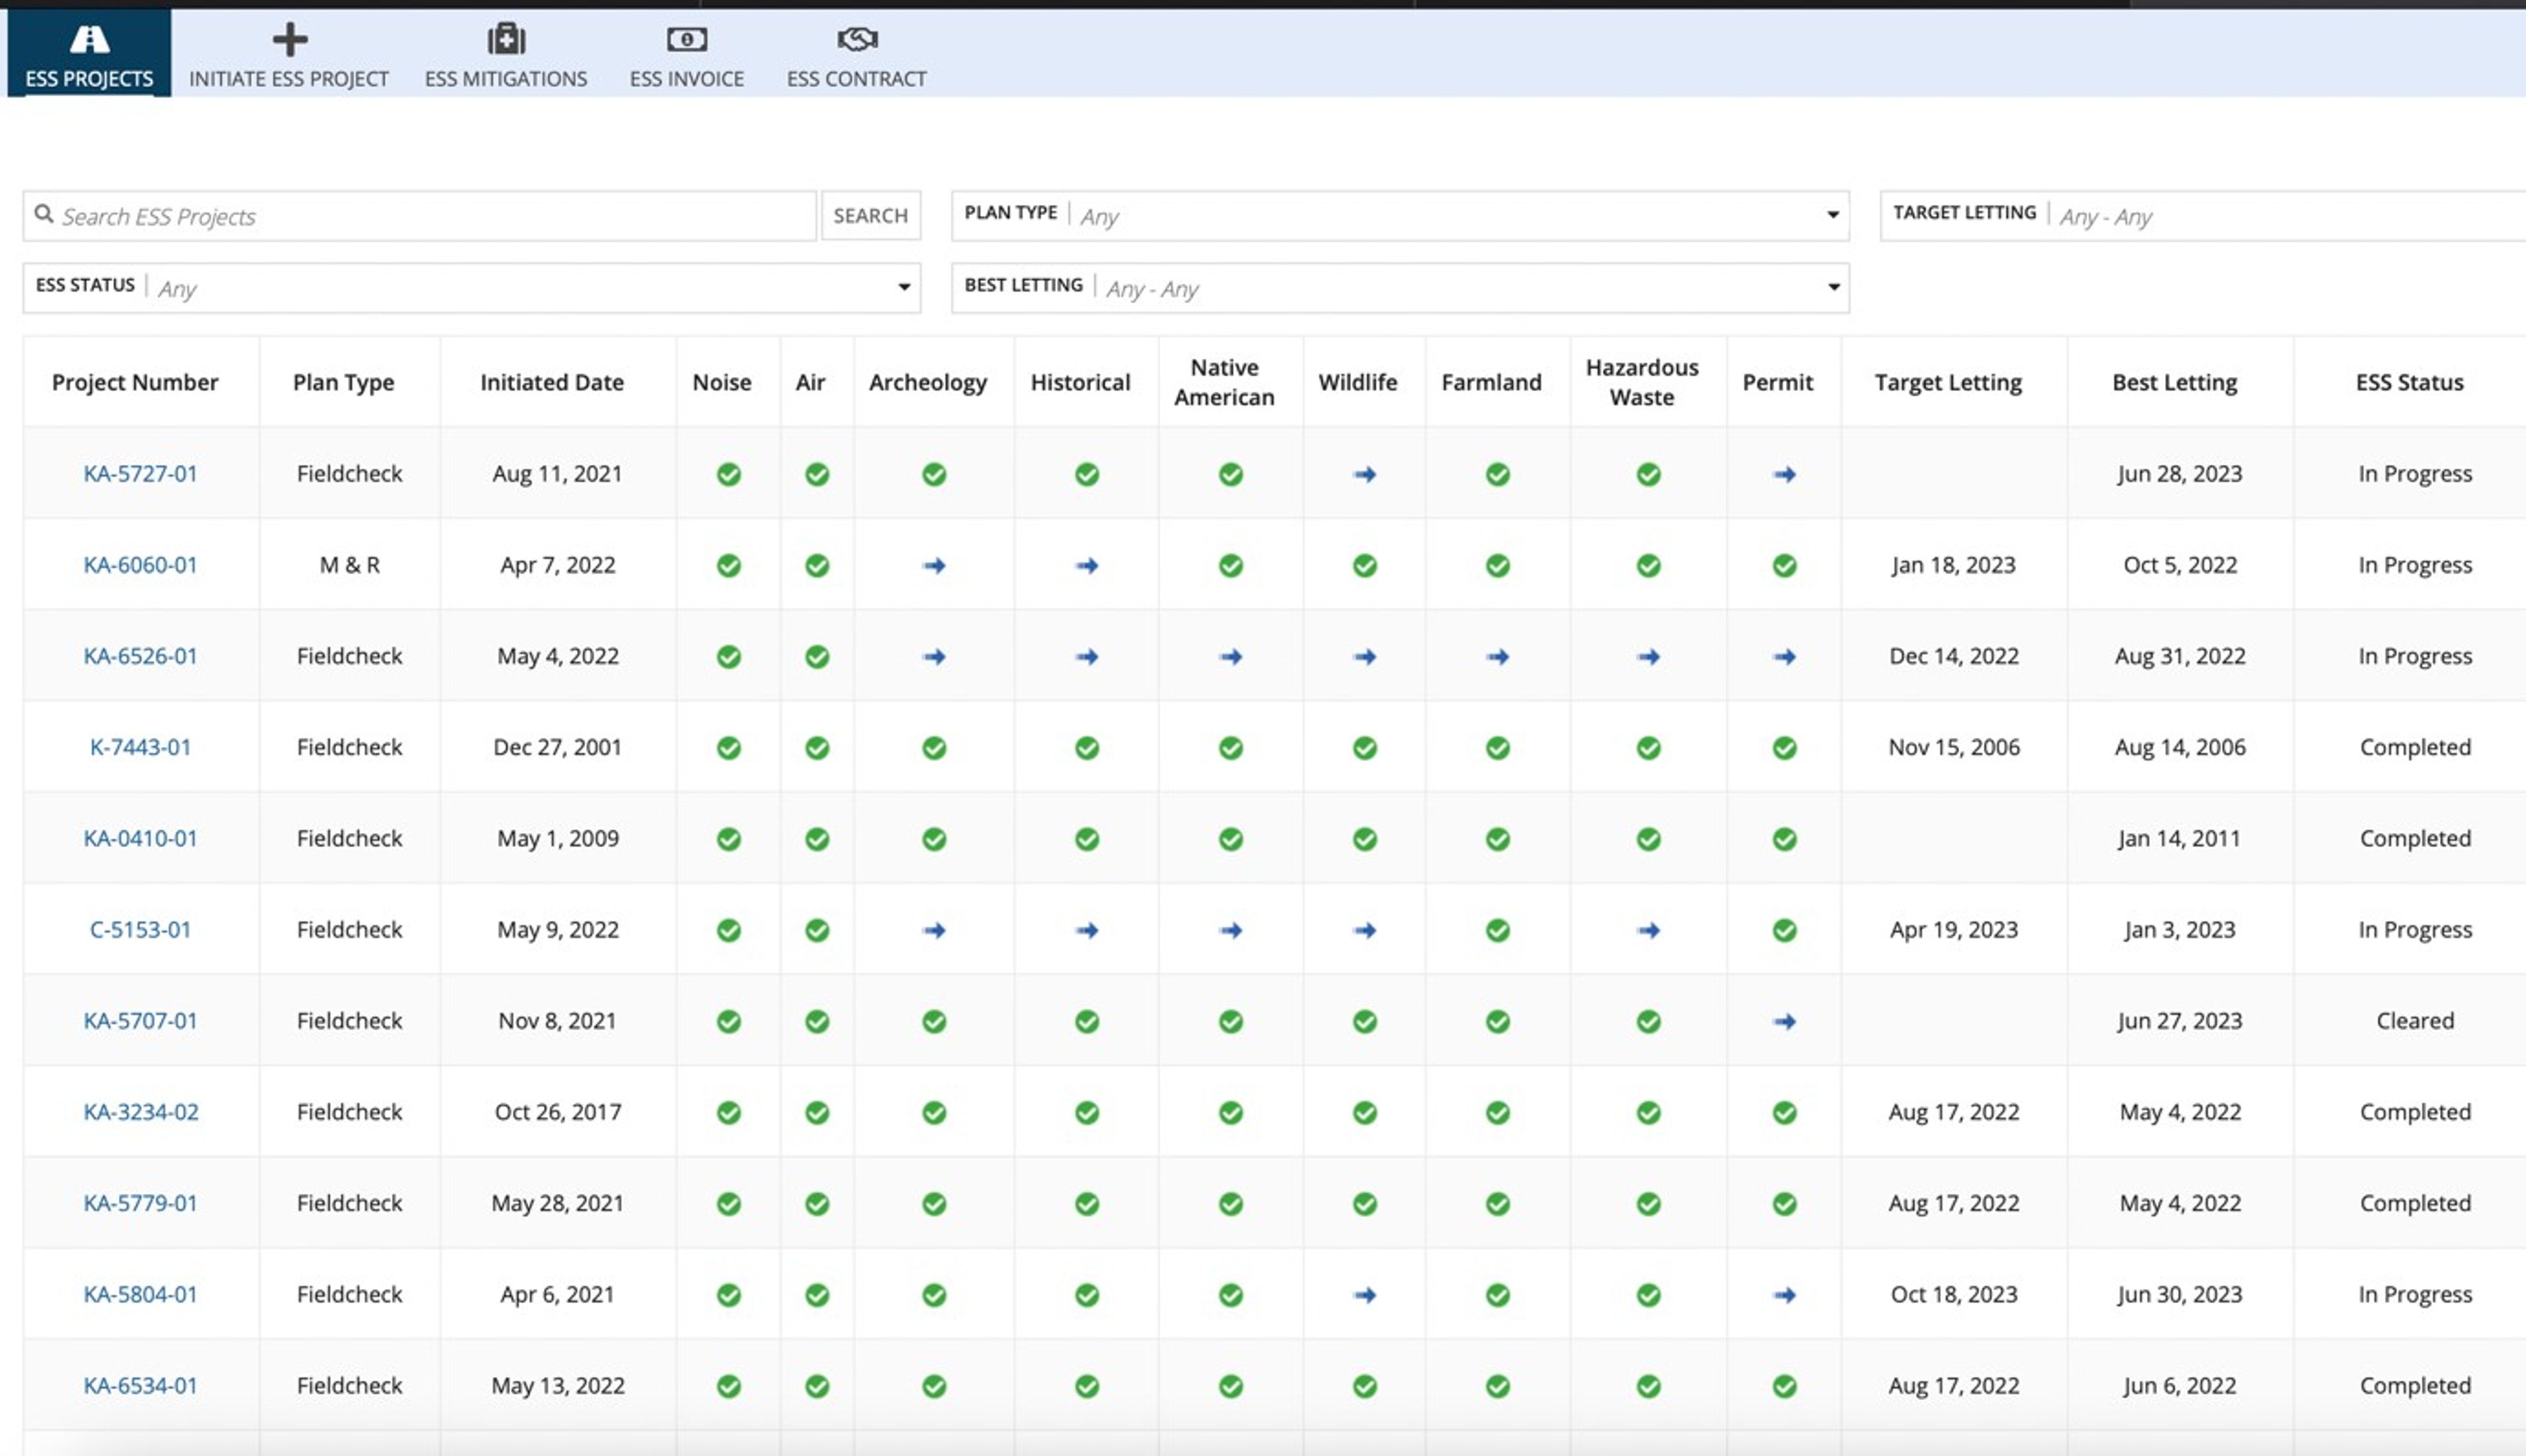Screen dimensions: 2526x1456
Task: Click the Archeology arrow icon for KA-6060-01
Action: pos(934,566)
